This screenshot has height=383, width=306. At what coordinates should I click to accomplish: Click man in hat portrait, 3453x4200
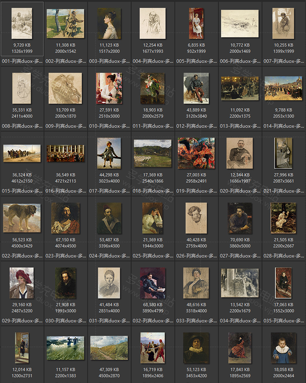tap(196, 348)
